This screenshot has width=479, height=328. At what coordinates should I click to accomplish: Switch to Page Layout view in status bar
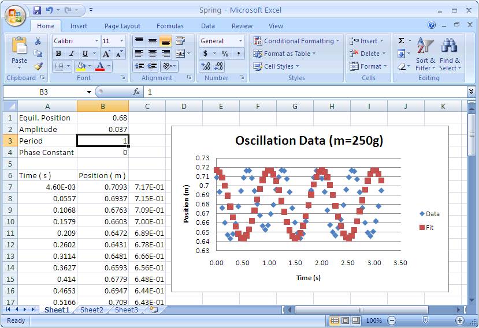point(345,321)
